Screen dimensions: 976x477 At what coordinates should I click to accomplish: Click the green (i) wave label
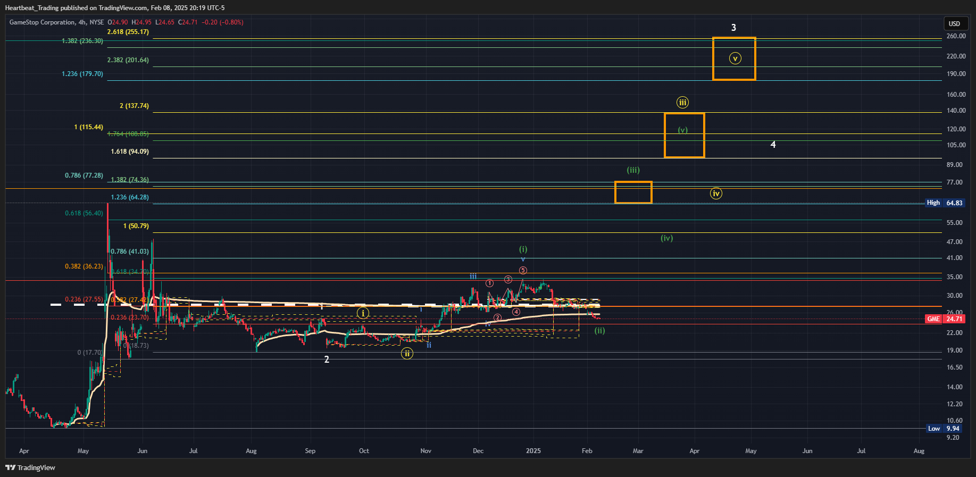tap(523, 249)
